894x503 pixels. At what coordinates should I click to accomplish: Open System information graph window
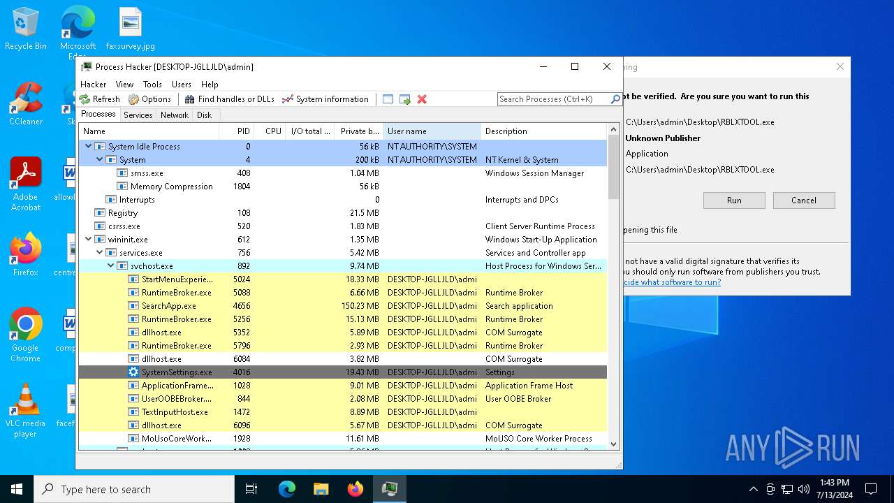point(325,99)
